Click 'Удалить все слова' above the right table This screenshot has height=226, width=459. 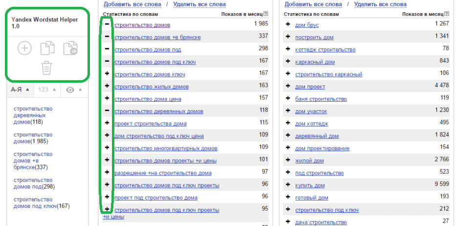coord(380,4)
